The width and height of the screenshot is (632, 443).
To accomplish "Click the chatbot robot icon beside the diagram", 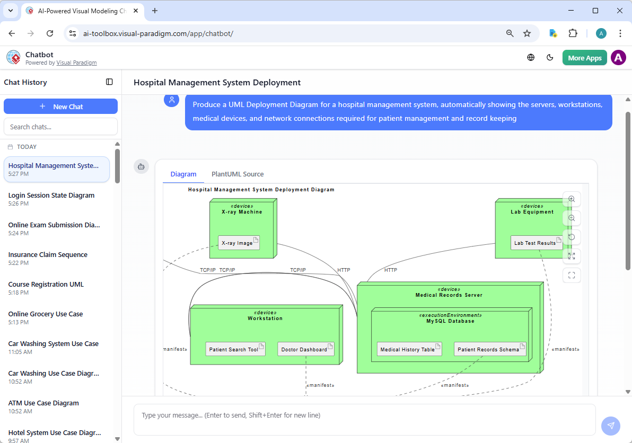I will 141,166.
